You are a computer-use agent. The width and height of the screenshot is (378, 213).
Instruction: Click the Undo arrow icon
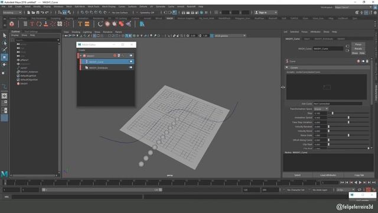[43, 12]
